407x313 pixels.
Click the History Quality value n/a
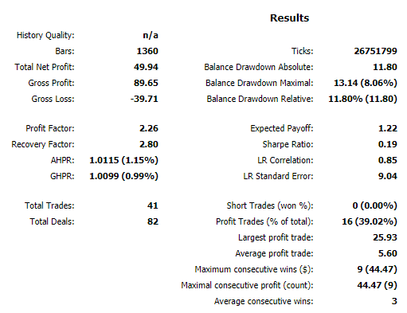[151, 35]
